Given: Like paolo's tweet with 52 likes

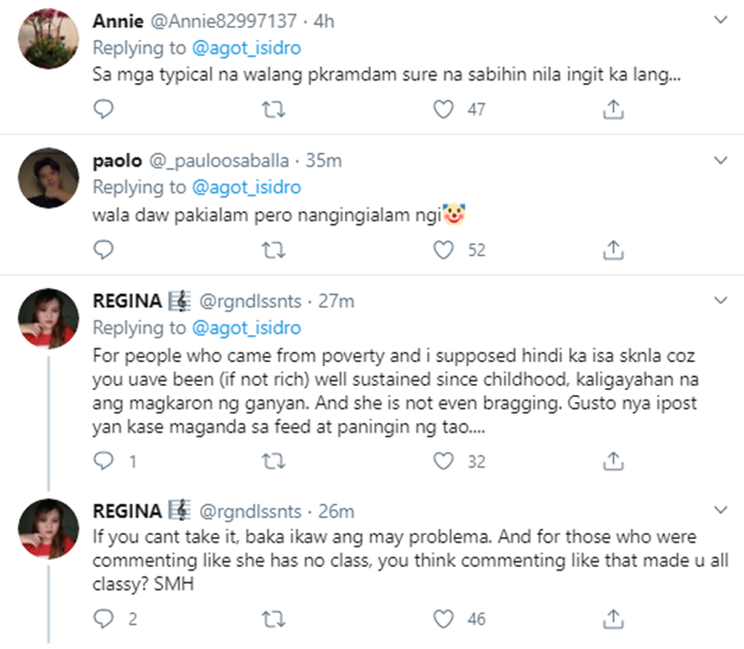Looking at the screenshot, I should point(443,250).
